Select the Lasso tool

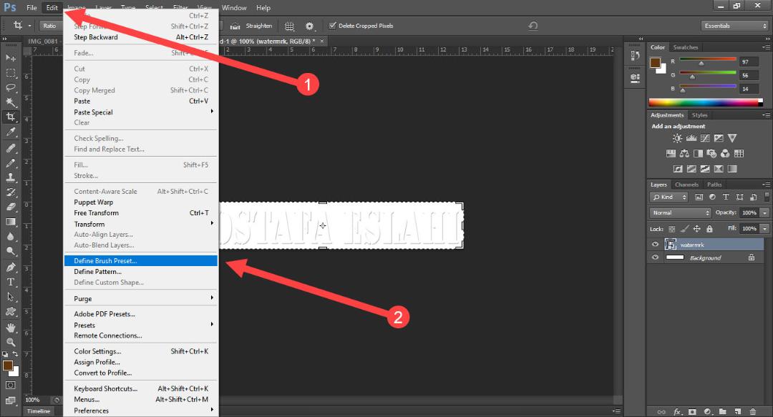tap(10, 88)
